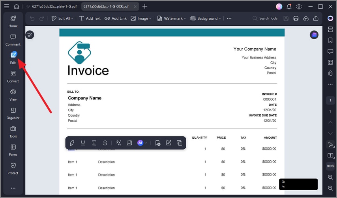Copy selection from floating toolbar
This screenshot has width=337, height=198.
coord(180,143)
